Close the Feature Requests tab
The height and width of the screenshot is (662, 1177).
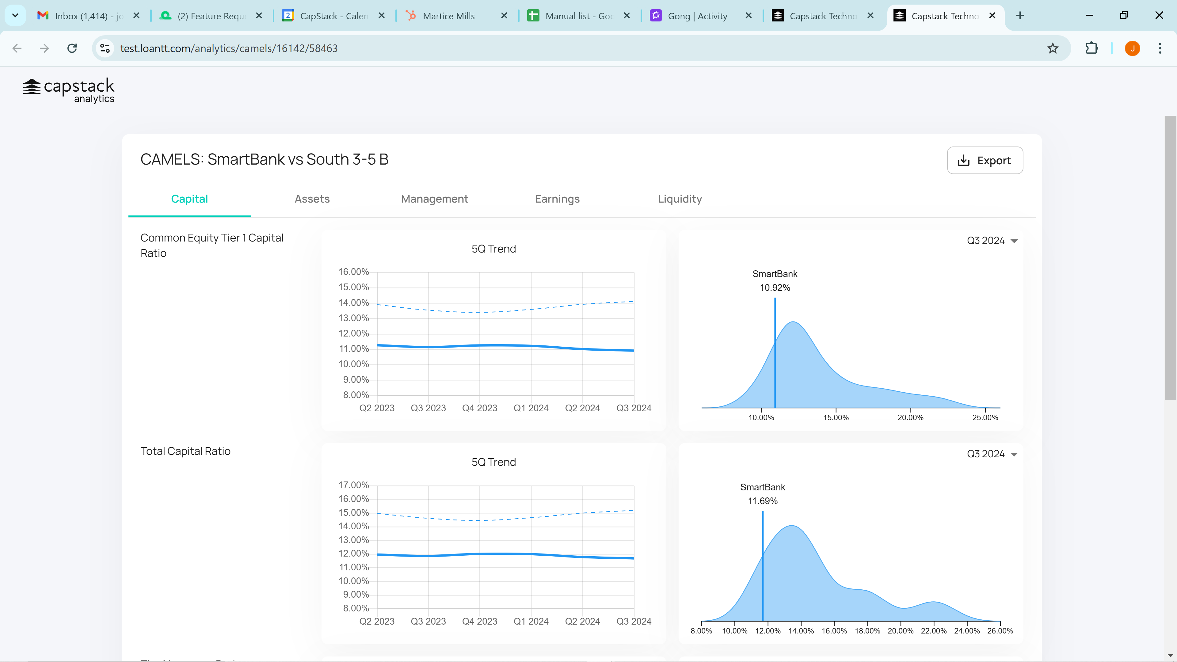[x=259, y=16]
